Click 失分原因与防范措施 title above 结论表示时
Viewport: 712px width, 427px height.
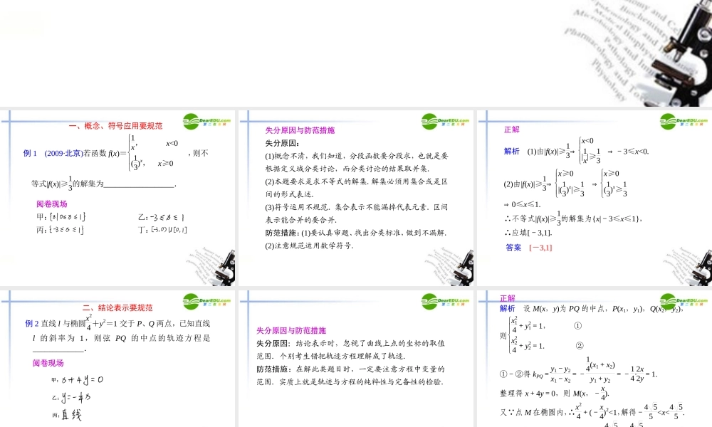[291, 330]
